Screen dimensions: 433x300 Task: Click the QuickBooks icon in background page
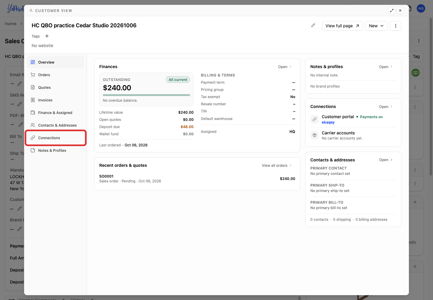[x=416, y=73]
